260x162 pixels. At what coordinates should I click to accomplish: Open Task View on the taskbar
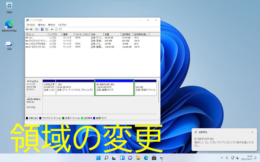[114, 158]
